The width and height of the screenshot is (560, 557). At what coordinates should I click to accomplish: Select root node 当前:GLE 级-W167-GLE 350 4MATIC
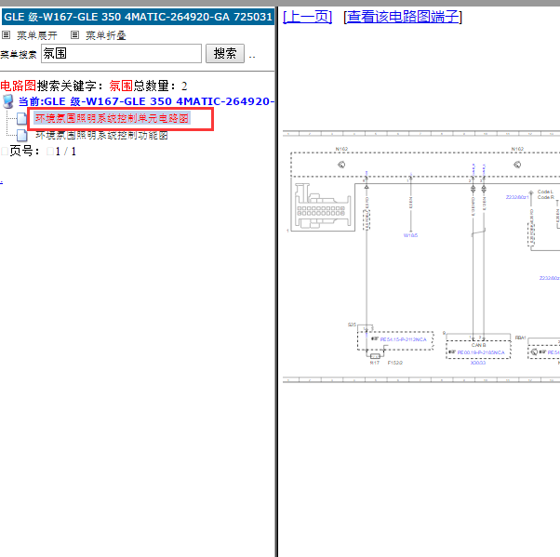(146, 101)
